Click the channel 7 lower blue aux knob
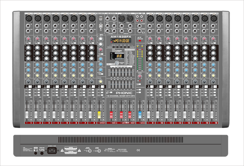Image resolution: width=244 pixels, height=166 pixels. pyautogui.click(x=82, y=70)
